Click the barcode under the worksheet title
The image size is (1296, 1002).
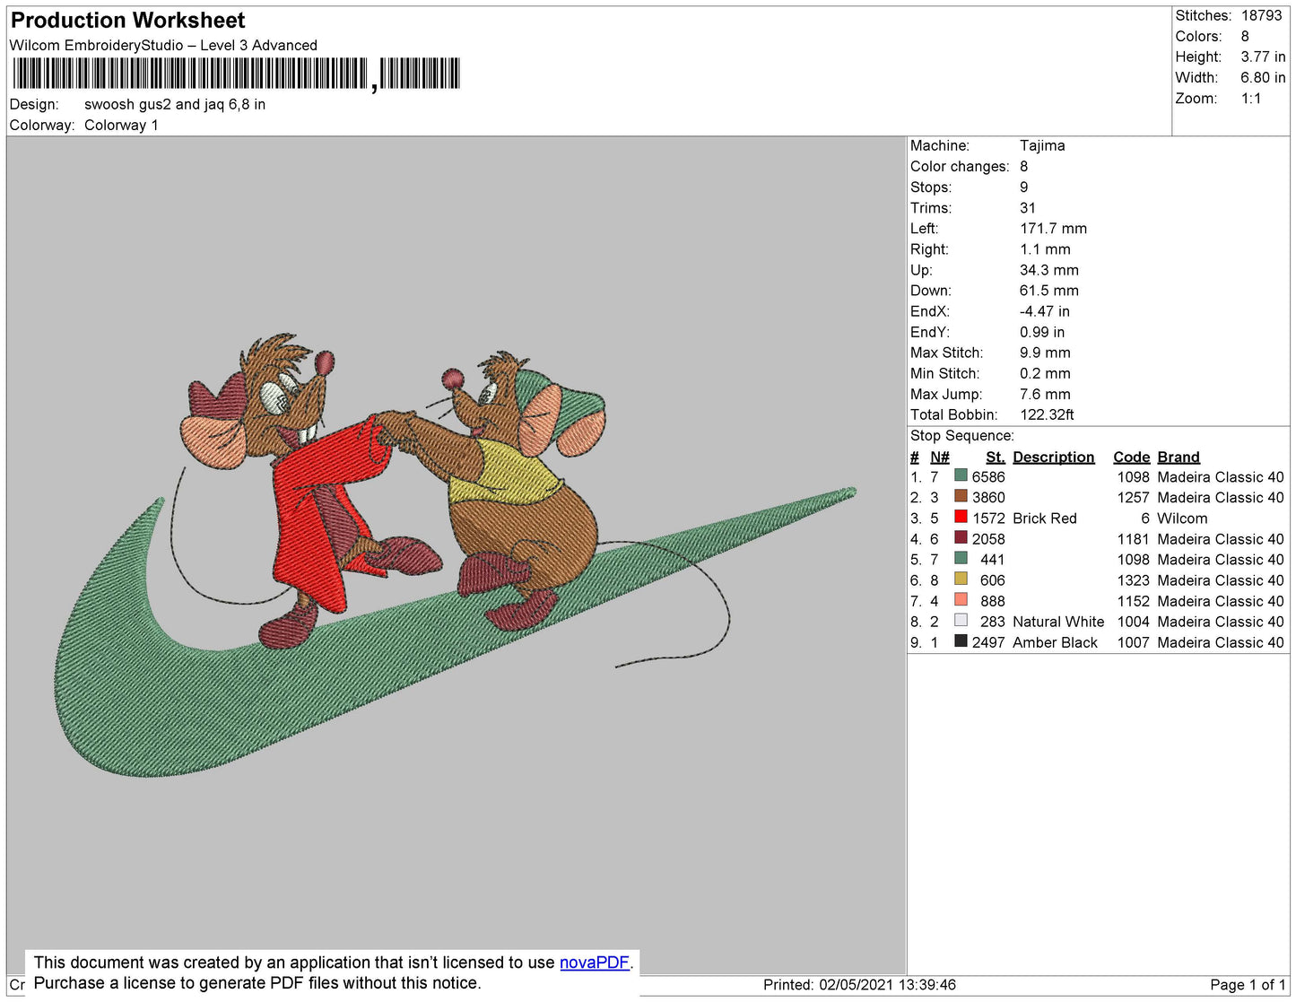pos(236,74)
